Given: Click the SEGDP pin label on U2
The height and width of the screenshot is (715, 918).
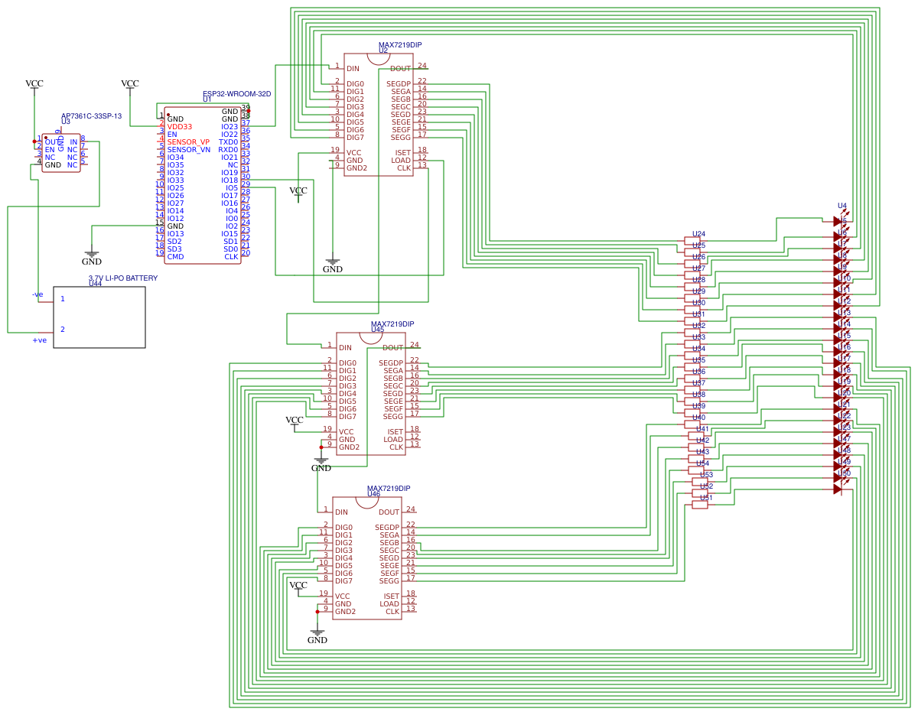Looking at the screenshot, I should pyautogui.click(x=399, y=84).
